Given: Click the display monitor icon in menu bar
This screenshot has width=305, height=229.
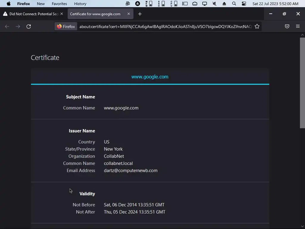Looking at the screenshot, I should pos(205,4).
